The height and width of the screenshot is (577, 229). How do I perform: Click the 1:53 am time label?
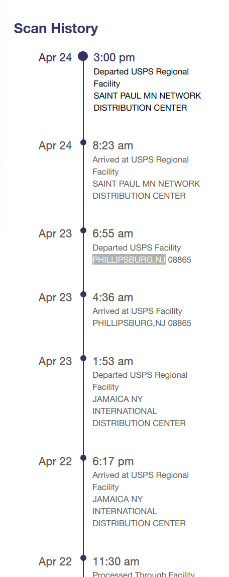[113, 361]
